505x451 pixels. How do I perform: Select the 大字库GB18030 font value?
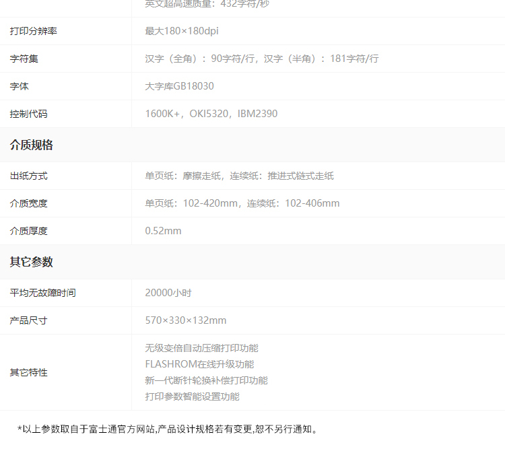point(179,86)
